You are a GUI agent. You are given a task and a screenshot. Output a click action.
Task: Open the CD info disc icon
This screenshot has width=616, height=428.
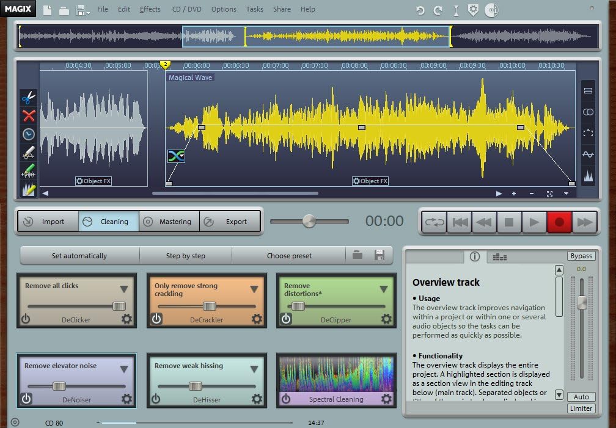[492, 10]
